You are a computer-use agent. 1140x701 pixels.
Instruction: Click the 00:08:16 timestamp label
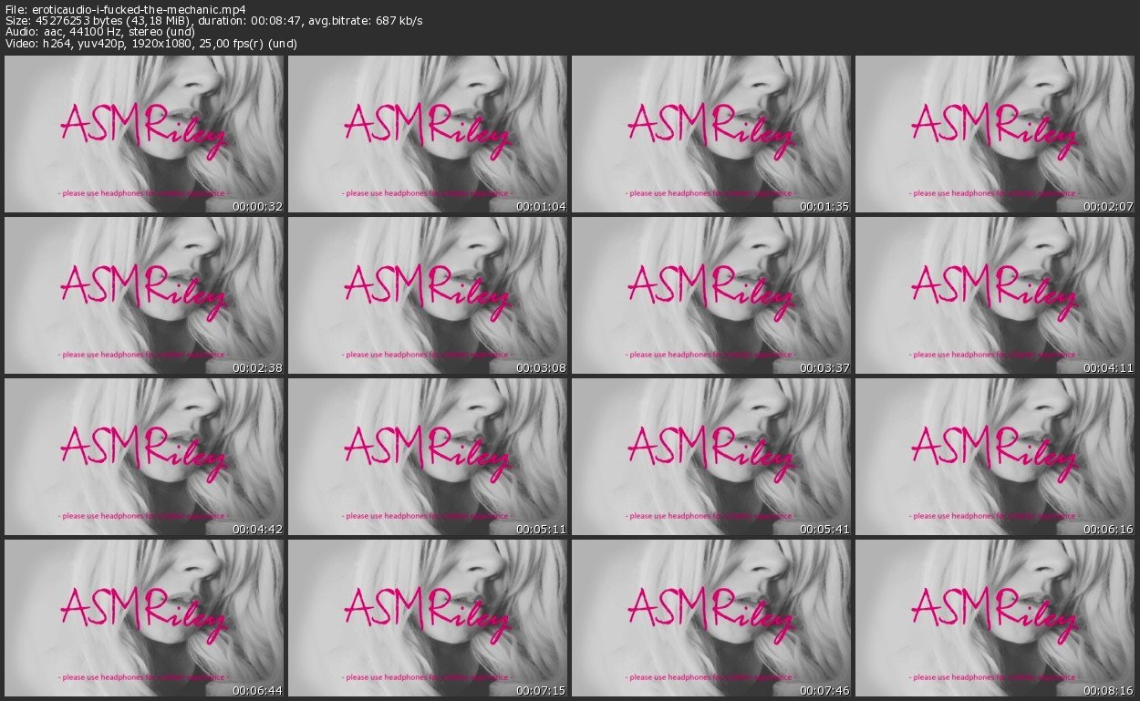[1109, 690]
